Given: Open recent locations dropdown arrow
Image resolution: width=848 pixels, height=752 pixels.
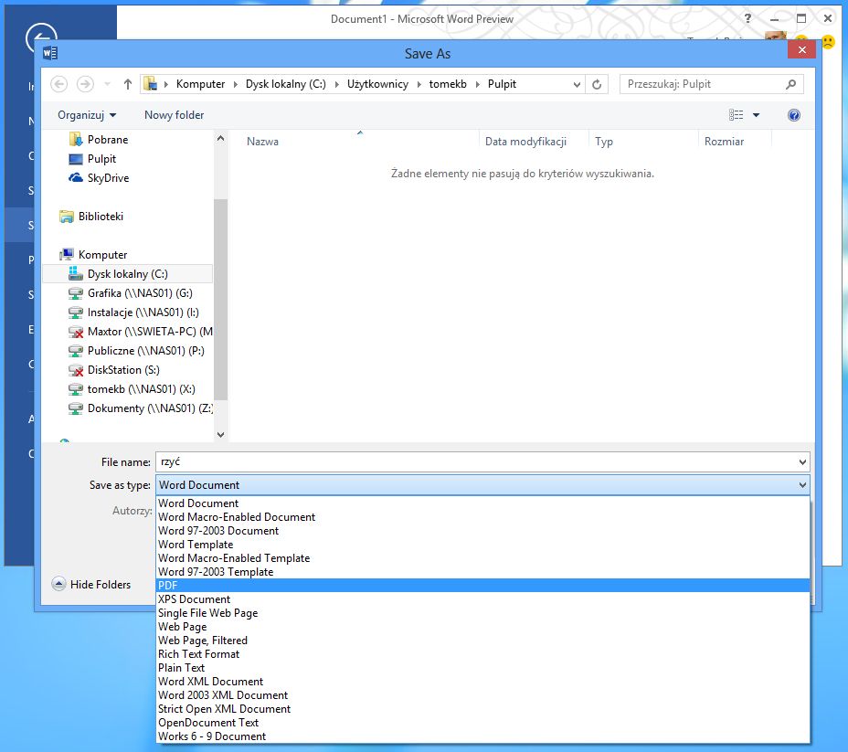Looking at the screenshot, I should [x=107, y=84].
